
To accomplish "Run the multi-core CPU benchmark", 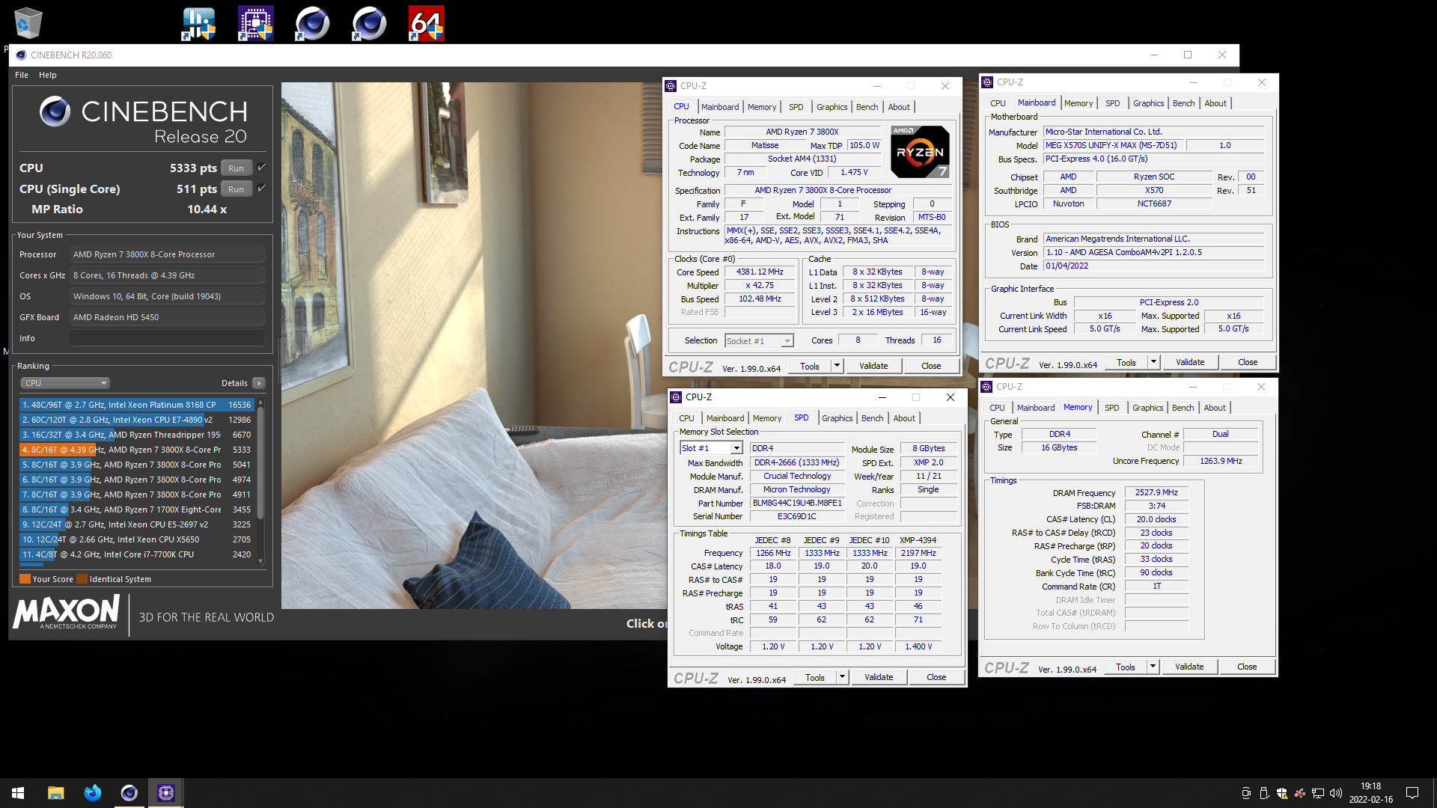I will point(236,168).
